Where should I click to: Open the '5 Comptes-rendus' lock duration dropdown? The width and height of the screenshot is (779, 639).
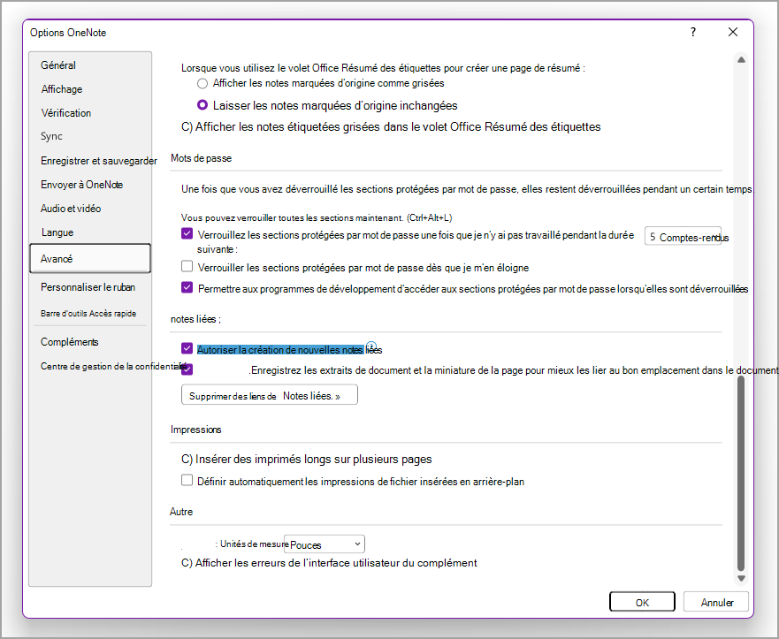click(684, 237)
